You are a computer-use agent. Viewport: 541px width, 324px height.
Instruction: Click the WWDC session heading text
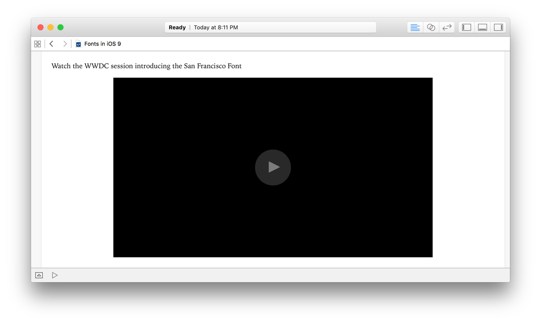tap(146, 66)
